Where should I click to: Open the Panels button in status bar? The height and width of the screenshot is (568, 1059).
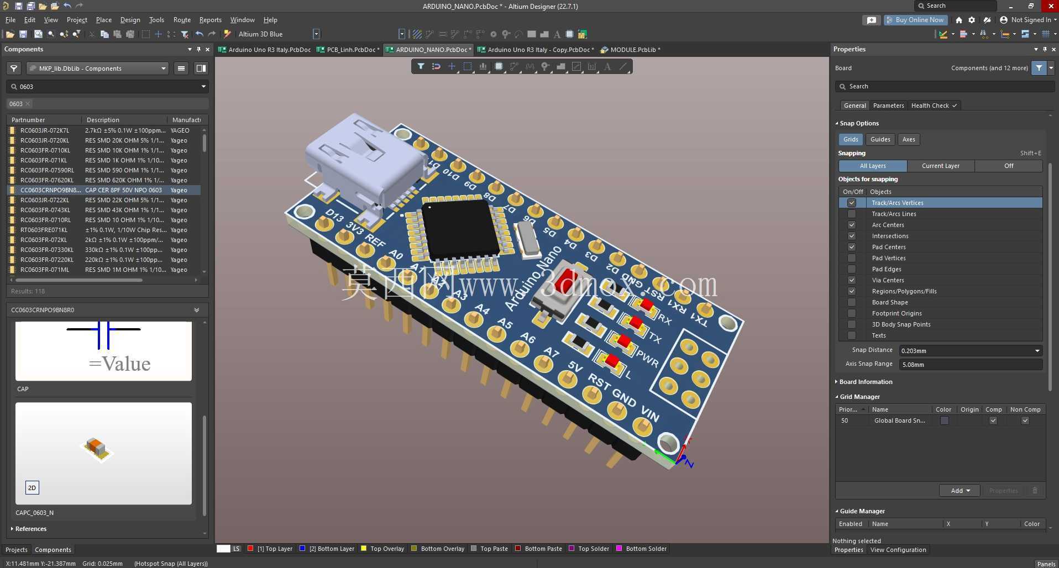[1046, 564]
